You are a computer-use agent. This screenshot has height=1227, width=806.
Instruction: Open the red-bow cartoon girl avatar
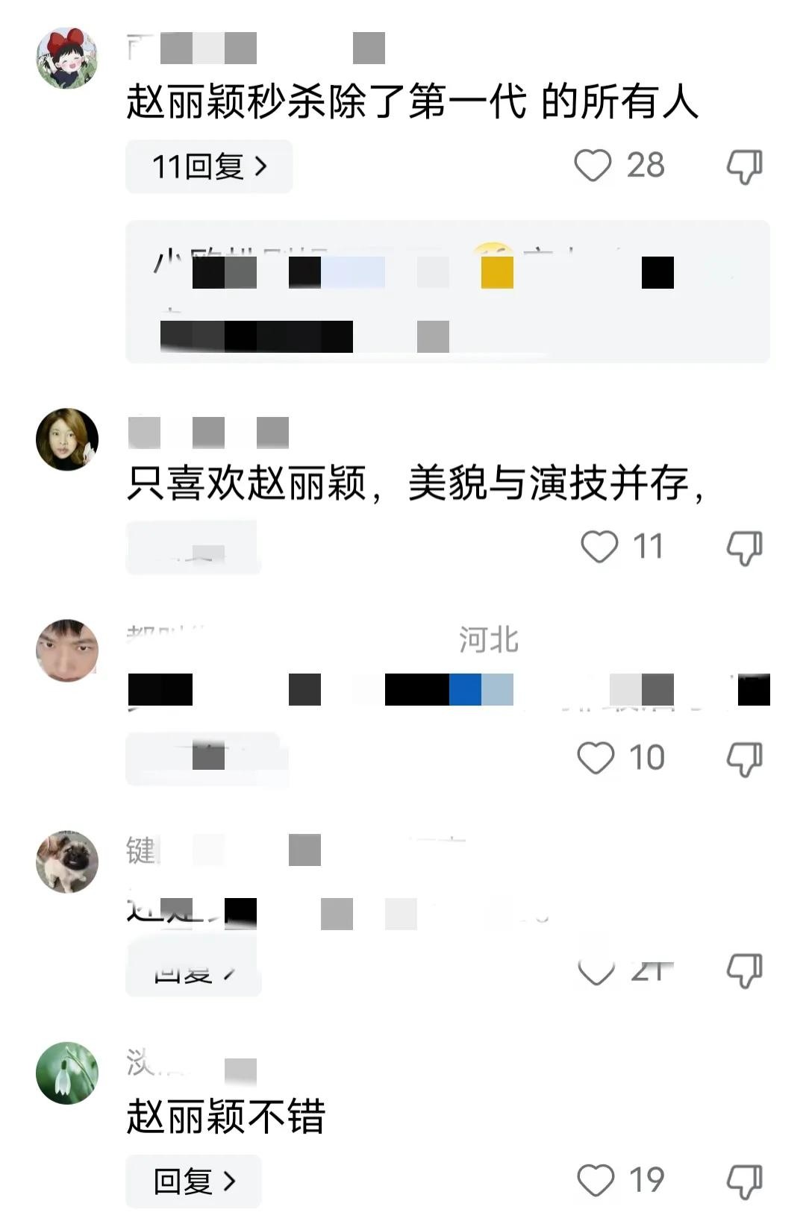(67, 58)
